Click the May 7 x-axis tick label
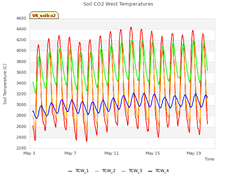This screenshot has width=237, height=178. pyautogui.click(x=70, y=153)
